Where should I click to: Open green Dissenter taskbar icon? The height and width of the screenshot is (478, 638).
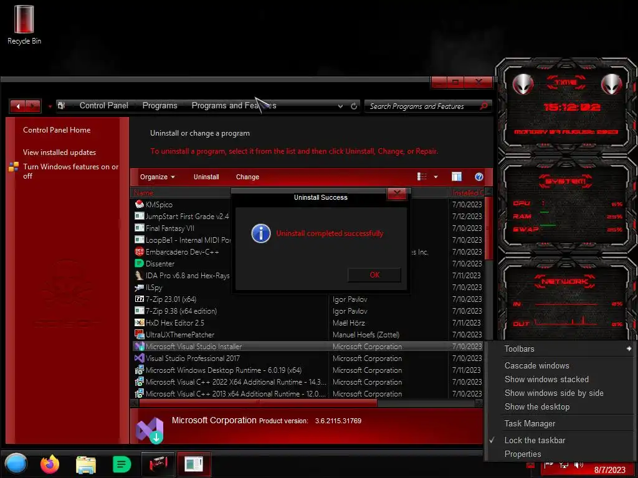[x=121, y=464]
